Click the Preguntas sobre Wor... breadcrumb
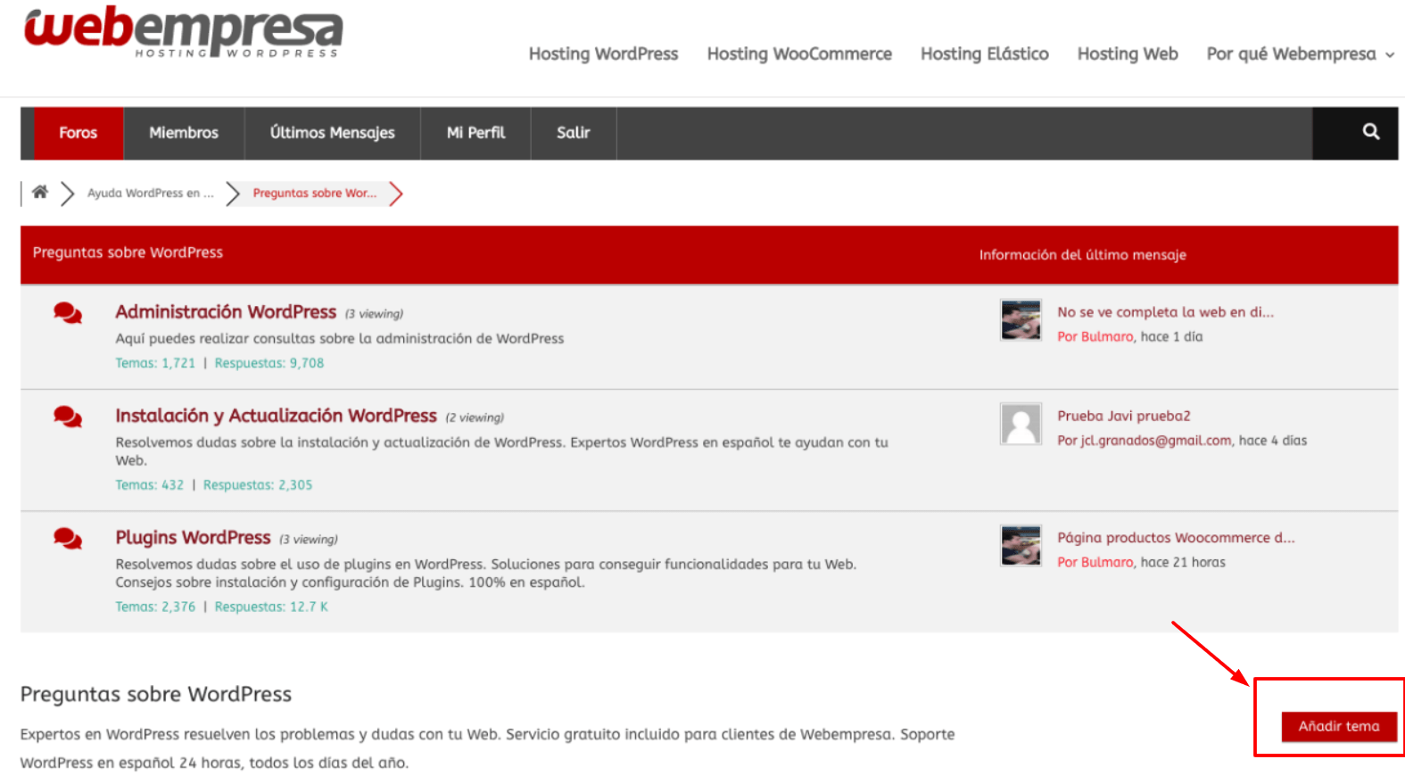Screen dimensions: 1405x776 314,193
